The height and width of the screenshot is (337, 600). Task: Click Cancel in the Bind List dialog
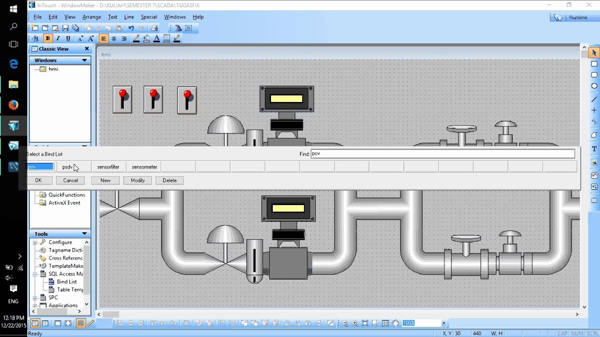pos(71,180)
